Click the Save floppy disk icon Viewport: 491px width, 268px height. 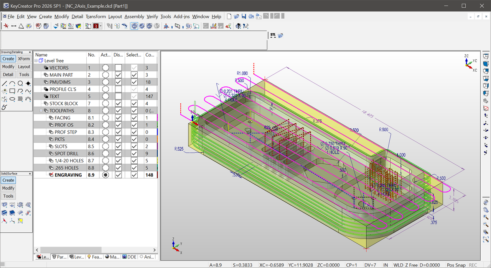point(244,16)
